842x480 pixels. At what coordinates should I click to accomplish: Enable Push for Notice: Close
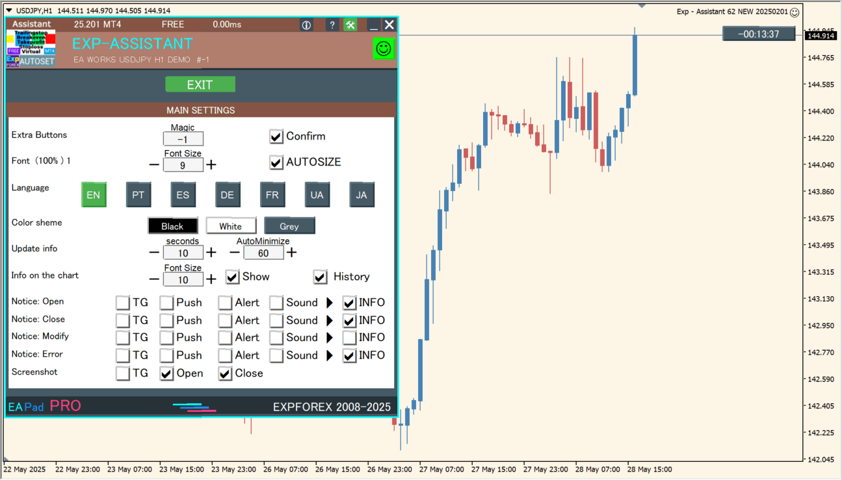pyautogui.click(x=167, y=320)
